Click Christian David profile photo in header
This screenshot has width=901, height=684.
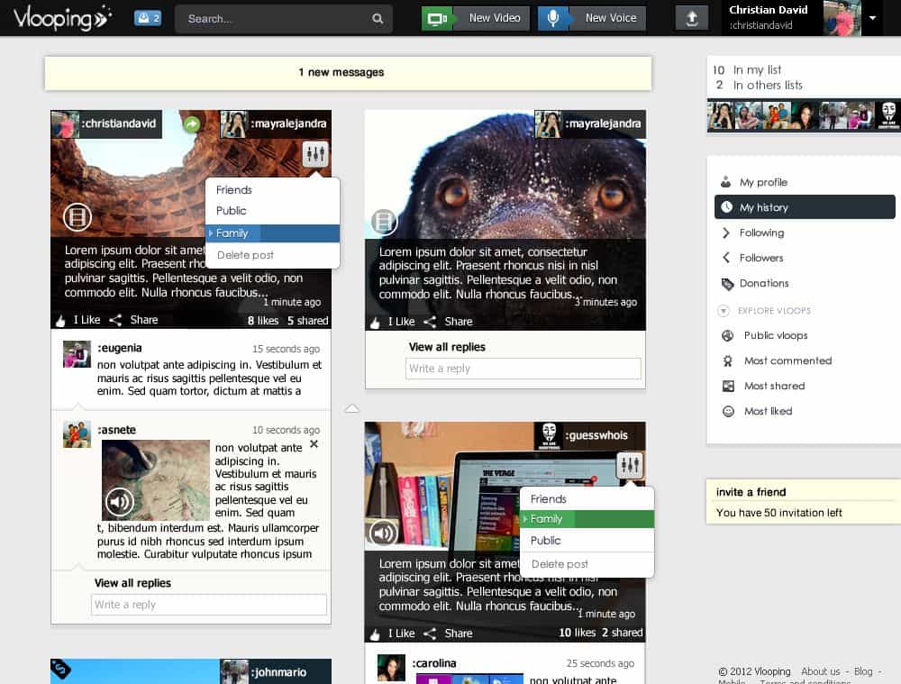(842, 18)
